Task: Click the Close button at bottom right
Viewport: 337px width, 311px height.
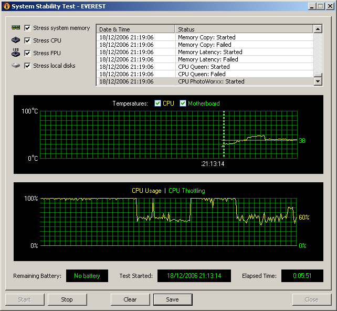Action: click(x=312, y=299)
